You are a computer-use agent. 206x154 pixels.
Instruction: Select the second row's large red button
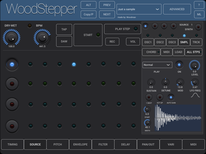tap(12, 84)
